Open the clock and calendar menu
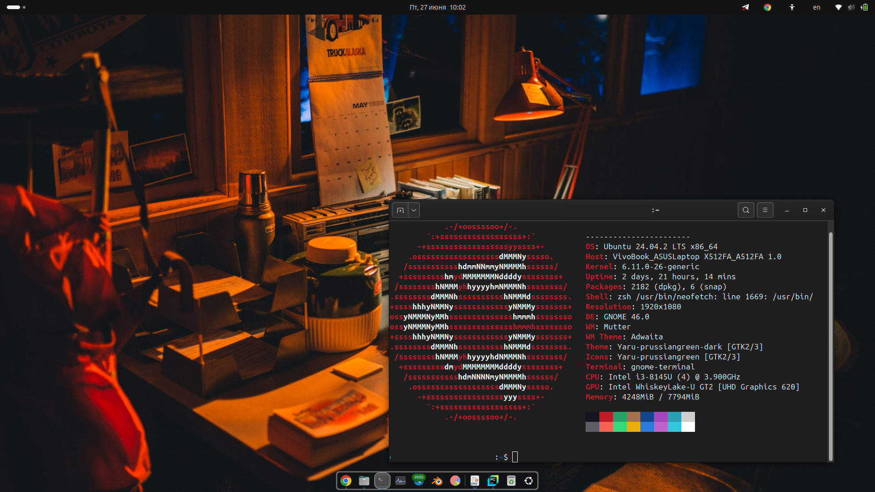Viewport: 875px width, 492px height. [x=437, y=7]
